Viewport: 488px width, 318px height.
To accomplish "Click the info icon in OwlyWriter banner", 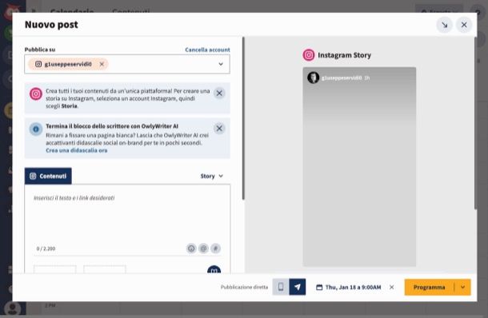I will (x=36, y=129).
